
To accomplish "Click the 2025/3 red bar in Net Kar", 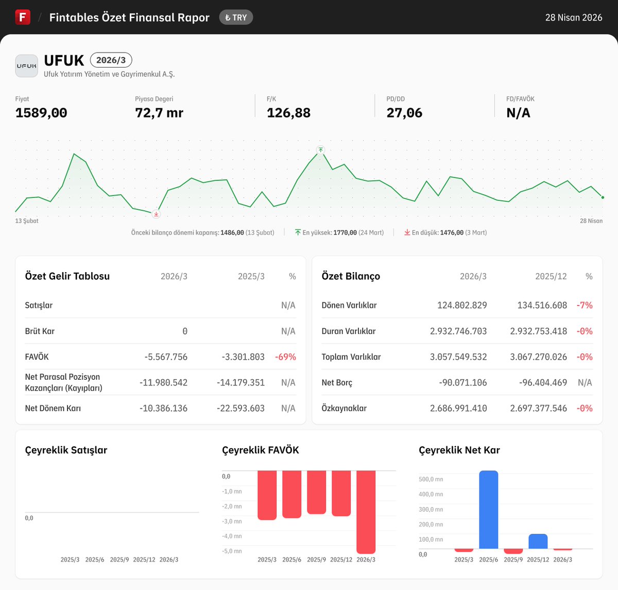I will point(464,550).
